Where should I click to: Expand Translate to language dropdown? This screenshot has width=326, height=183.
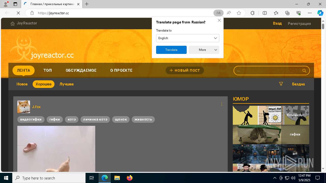(x=187, y=38)
